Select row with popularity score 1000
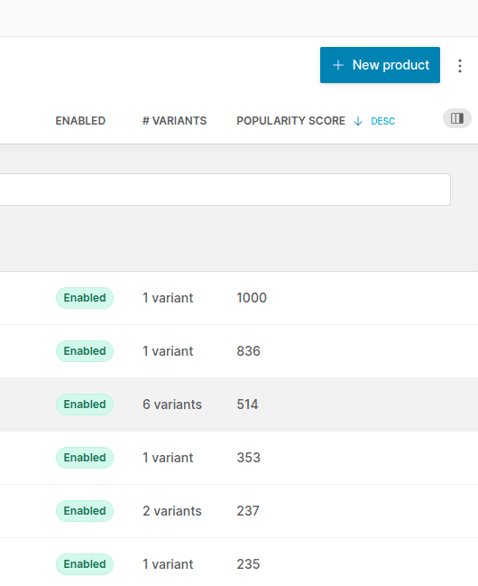The height and width of the screenshot is (586, 478). click(239, 298)
